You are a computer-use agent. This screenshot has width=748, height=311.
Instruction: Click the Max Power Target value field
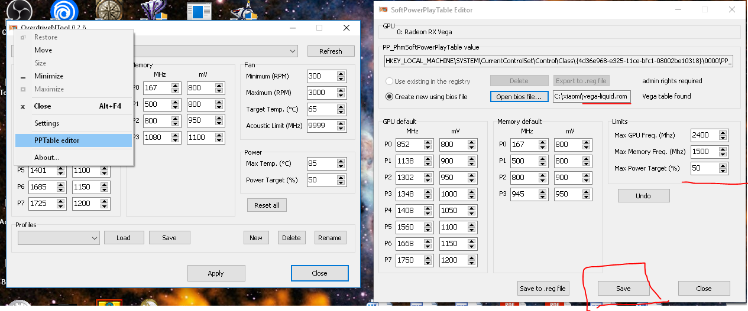(x=705, y=168)
